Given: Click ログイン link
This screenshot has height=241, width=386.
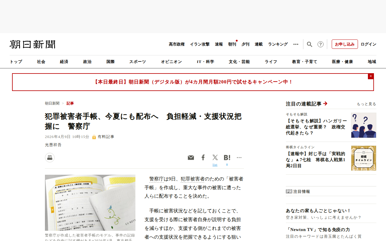Looking at the screenshot, I should pos(369,44).
